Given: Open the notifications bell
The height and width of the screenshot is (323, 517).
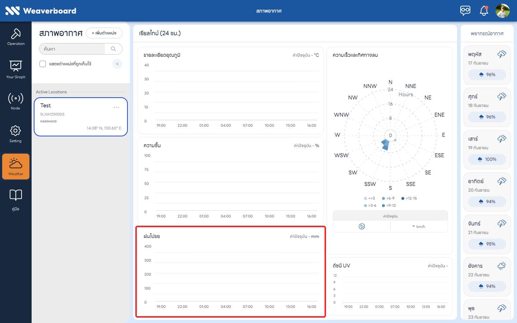Looking at the screenshot, I should 484,11.
